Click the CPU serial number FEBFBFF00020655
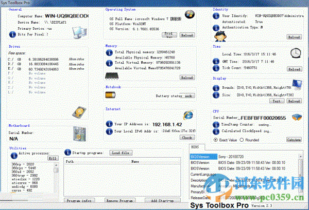This screenshot has height=210, width=309. coord(263,118)
